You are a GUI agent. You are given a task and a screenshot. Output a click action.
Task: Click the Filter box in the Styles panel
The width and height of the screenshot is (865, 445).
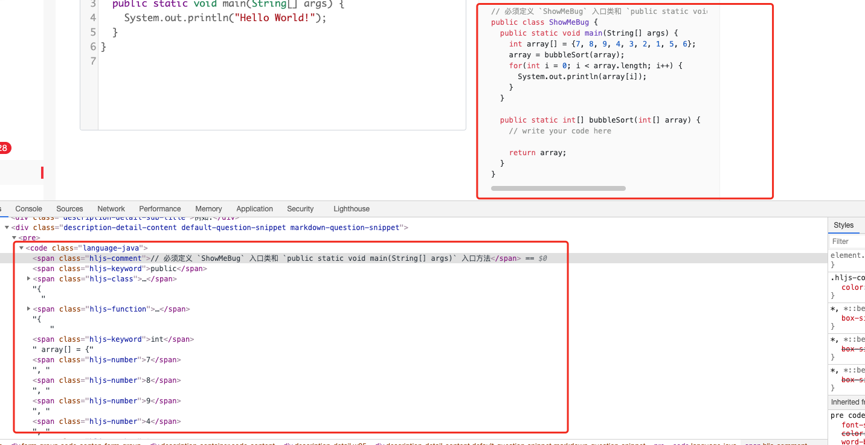click(844, 241)
